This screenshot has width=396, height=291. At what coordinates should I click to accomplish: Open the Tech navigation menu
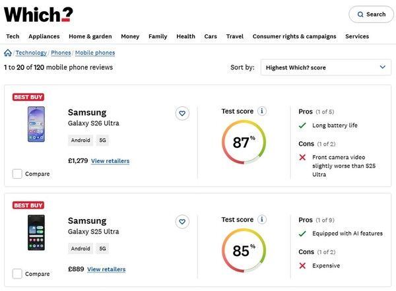click(x=13, y=36)
